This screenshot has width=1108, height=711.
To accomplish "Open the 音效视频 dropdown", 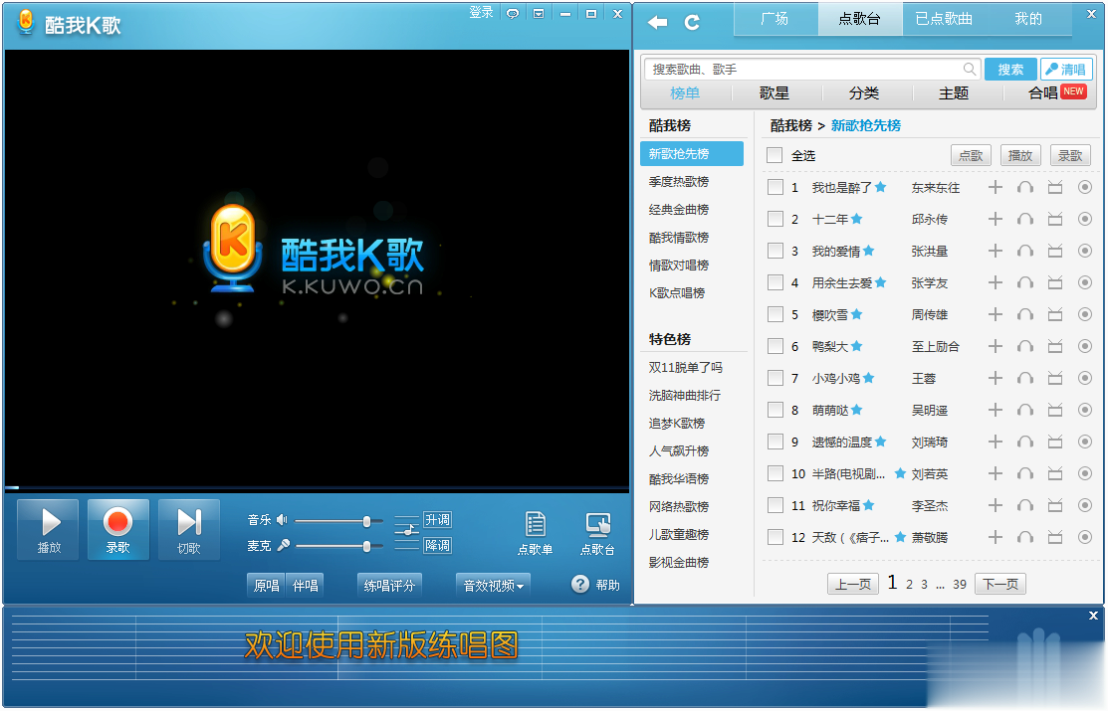I will (x=492, y=586).
